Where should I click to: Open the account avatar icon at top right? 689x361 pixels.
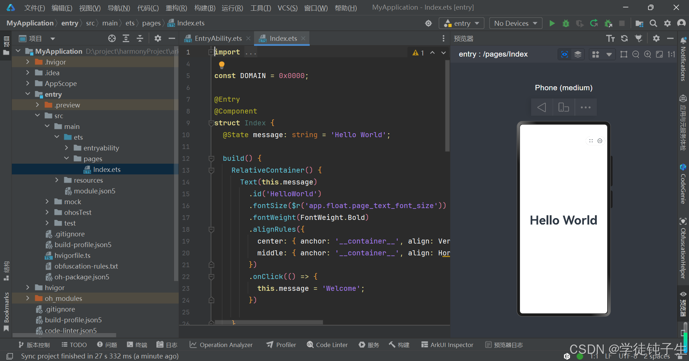[681, 23]
